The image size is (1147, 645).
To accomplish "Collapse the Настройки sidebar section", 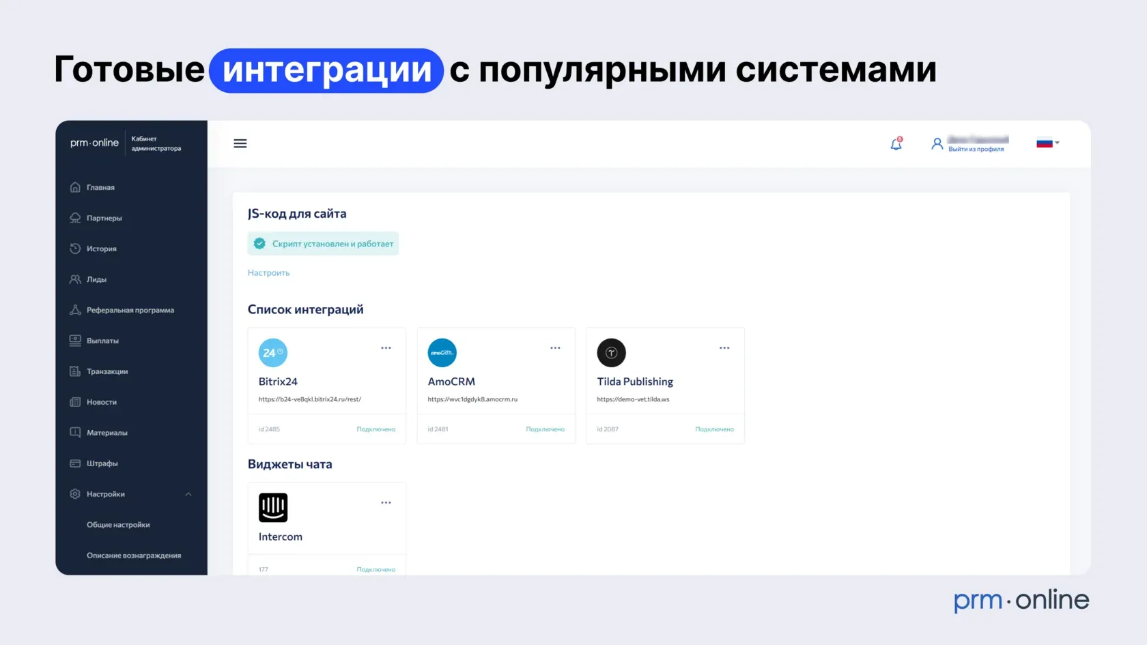I will pos(188,494).
